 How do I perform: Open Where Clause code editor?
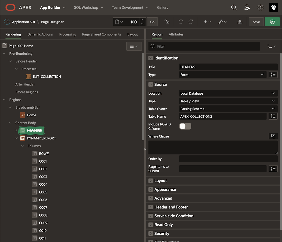(x=273, y=136)
